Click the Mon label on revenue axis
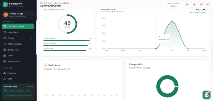Screen dimensions: 213x101 (204, 50)
